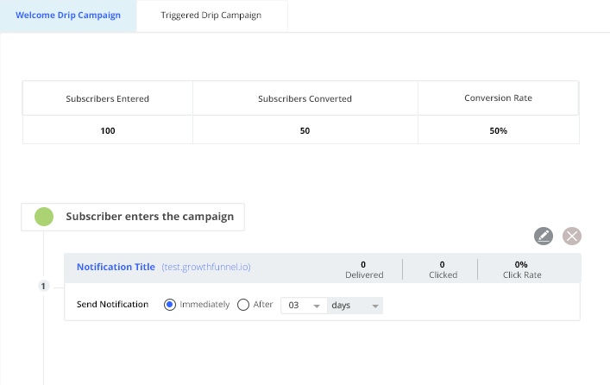The width and height of the screenshot is (610, 385).
Task: Open the 03 delay number dropdown
Action: [304, 306]
